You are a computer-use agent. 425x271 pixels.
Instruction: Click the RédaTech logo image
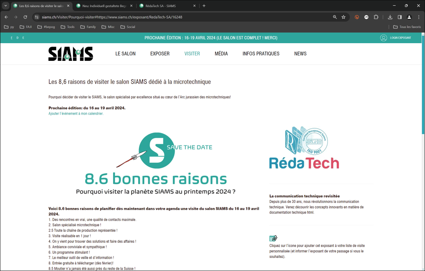[x=304, y=148]
